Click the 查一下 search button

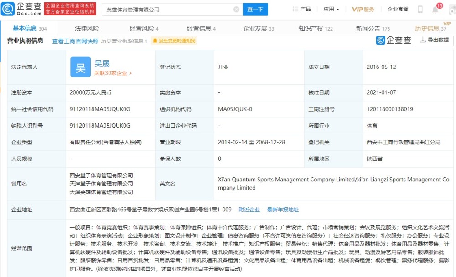click(255, 10)
